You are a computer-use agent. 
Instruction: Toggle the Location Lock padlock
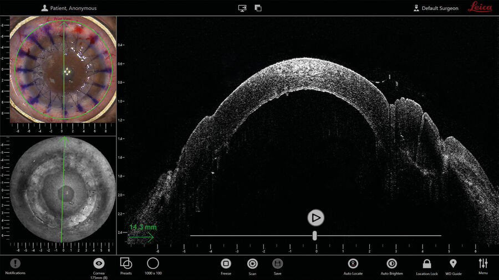pos(427,263)
